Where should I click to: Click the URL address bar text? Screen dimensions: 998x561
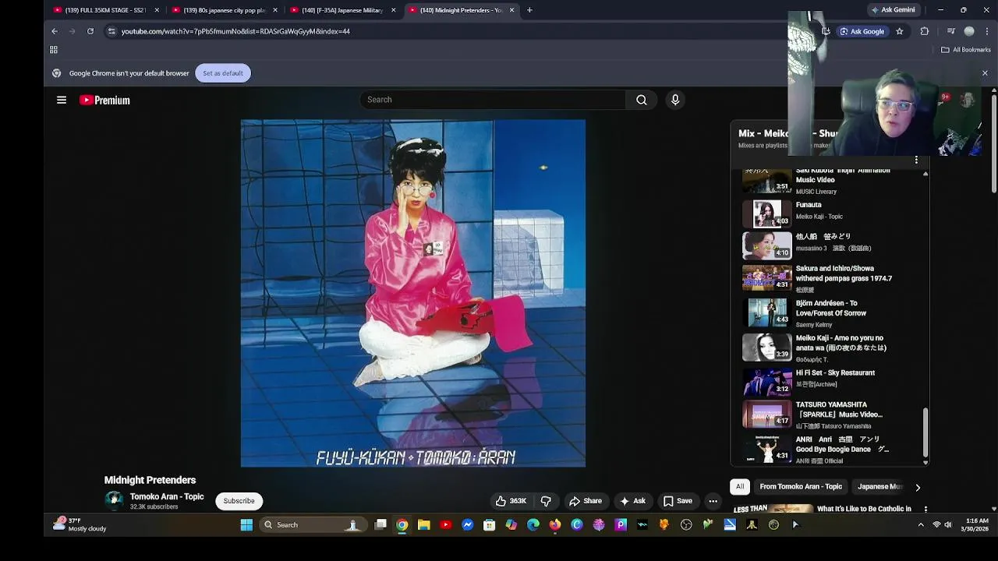[x=235, y=31]
